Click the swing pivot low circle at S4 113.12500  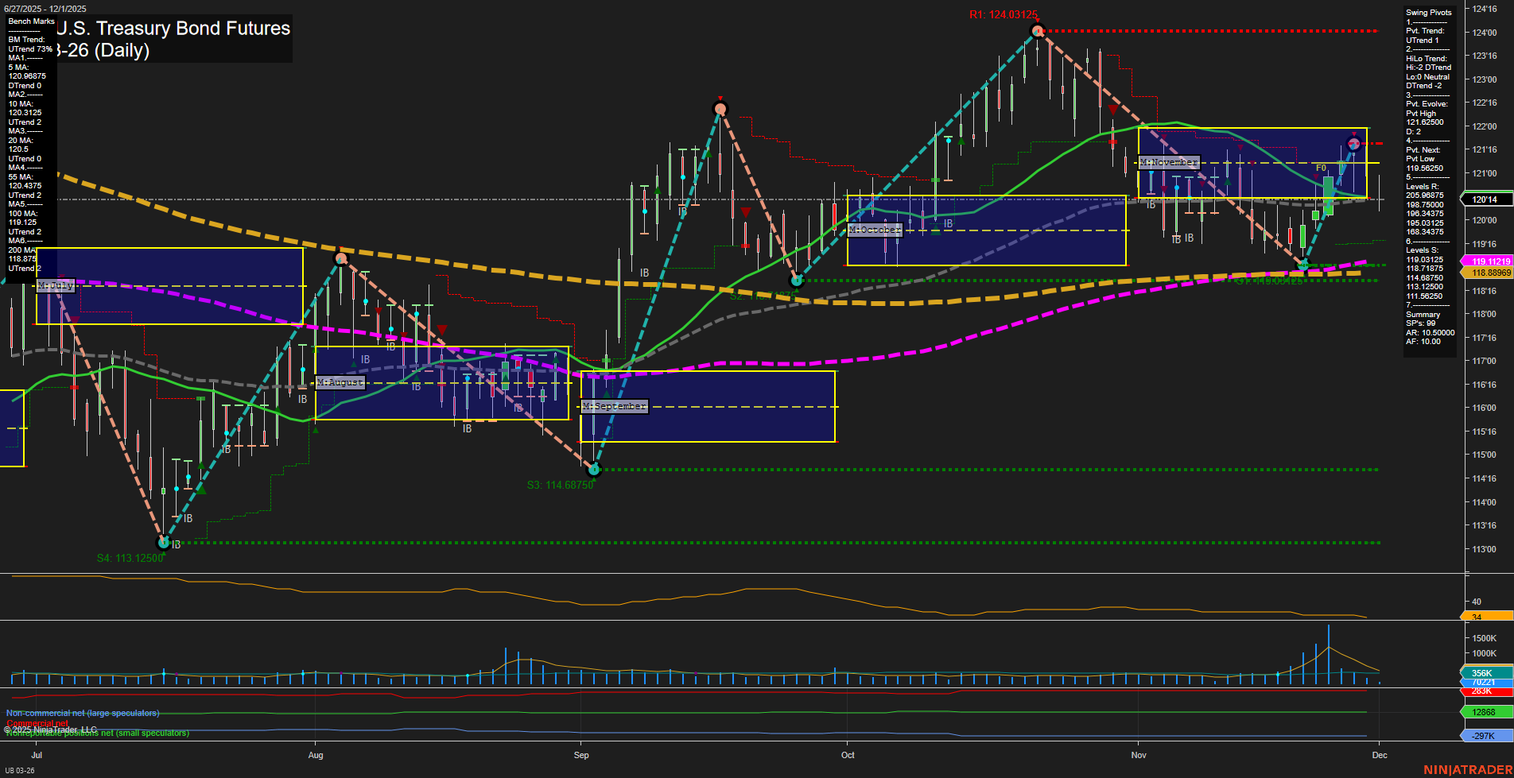coord(164,543)
